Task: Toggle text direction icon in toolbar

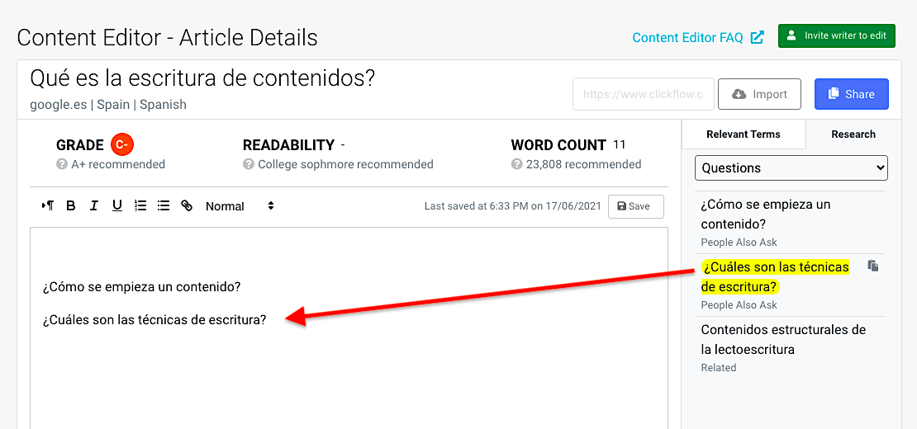Action: click(48, 206)
